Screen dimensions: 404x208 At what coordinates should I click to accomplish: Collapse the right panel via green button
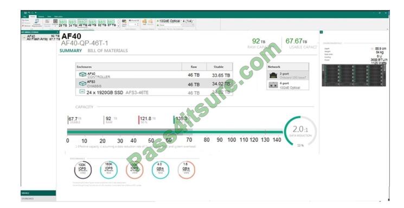321,32
